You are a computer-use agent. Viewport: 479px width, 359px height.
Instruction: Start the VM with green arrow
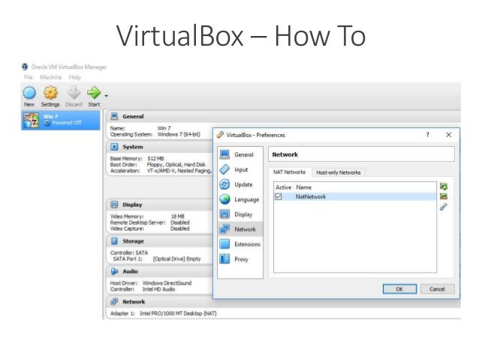pyautogui.click(x=94, y=93)
